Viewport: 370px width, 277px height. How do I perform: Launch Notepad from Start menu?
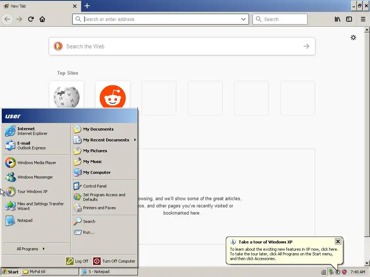[x=36, y=220]
